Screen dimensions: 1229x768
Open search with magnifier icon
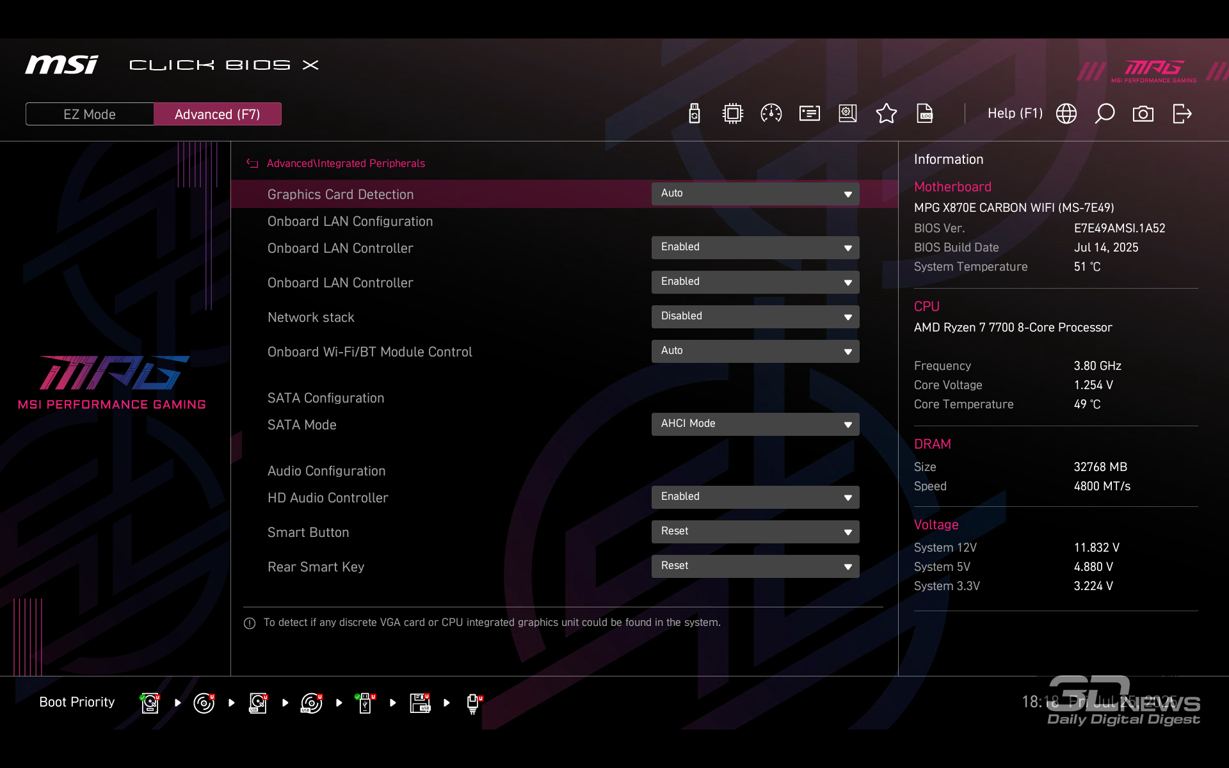point(1104,114)
